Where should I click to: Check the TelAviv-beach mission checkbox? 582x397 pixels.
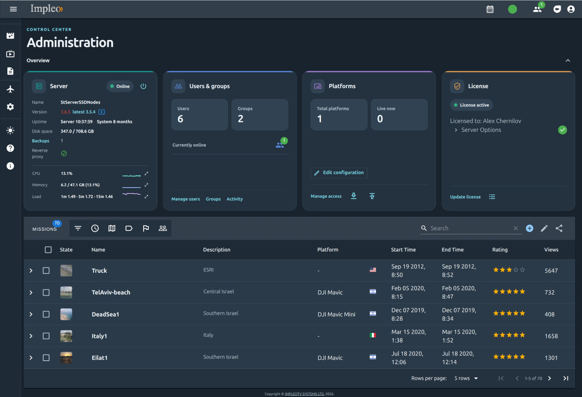pos(46,293)
